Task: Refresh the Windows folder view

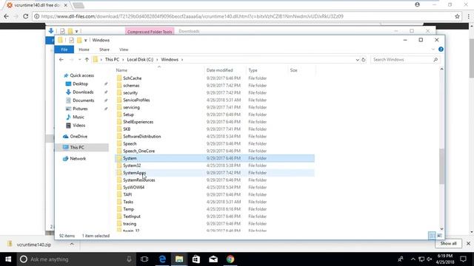Action: tap(364, 60)
